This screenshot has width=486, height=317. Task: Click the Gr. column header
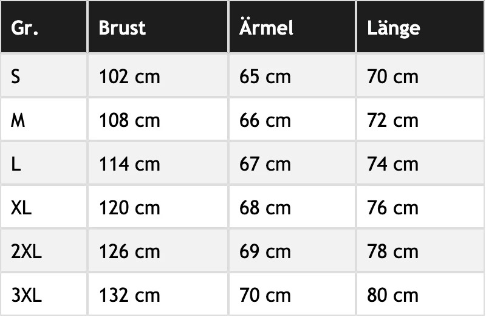(x=24, y=28)
